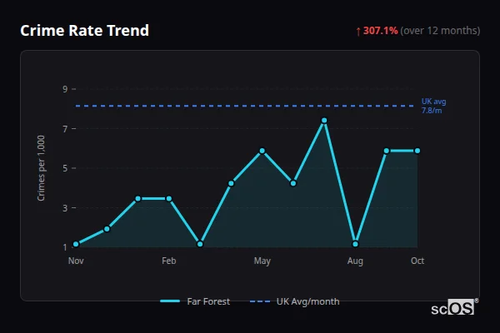
Task: Select the November data point
Action: pos(76,245)
